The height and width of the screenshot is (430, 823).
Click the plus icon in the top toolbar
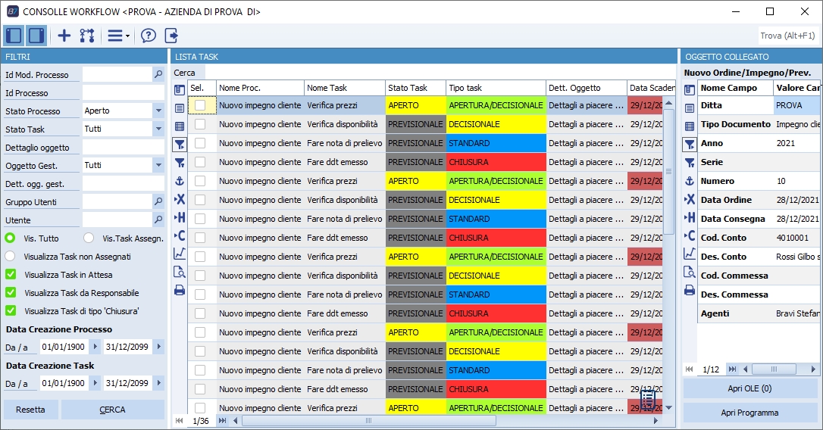(64, 36)
